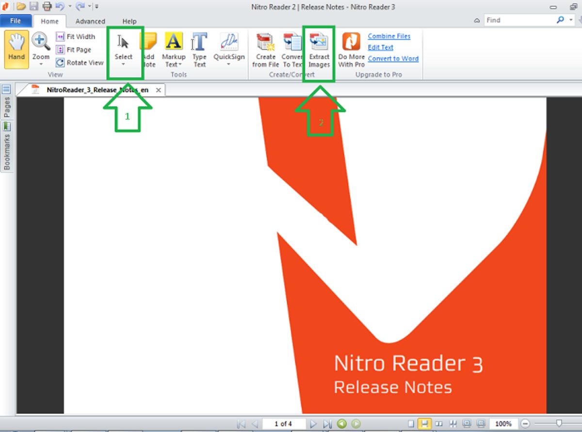This screenshot has height=432, width=582.
Task: Click the Combine Files link
Action: (388, 36)
